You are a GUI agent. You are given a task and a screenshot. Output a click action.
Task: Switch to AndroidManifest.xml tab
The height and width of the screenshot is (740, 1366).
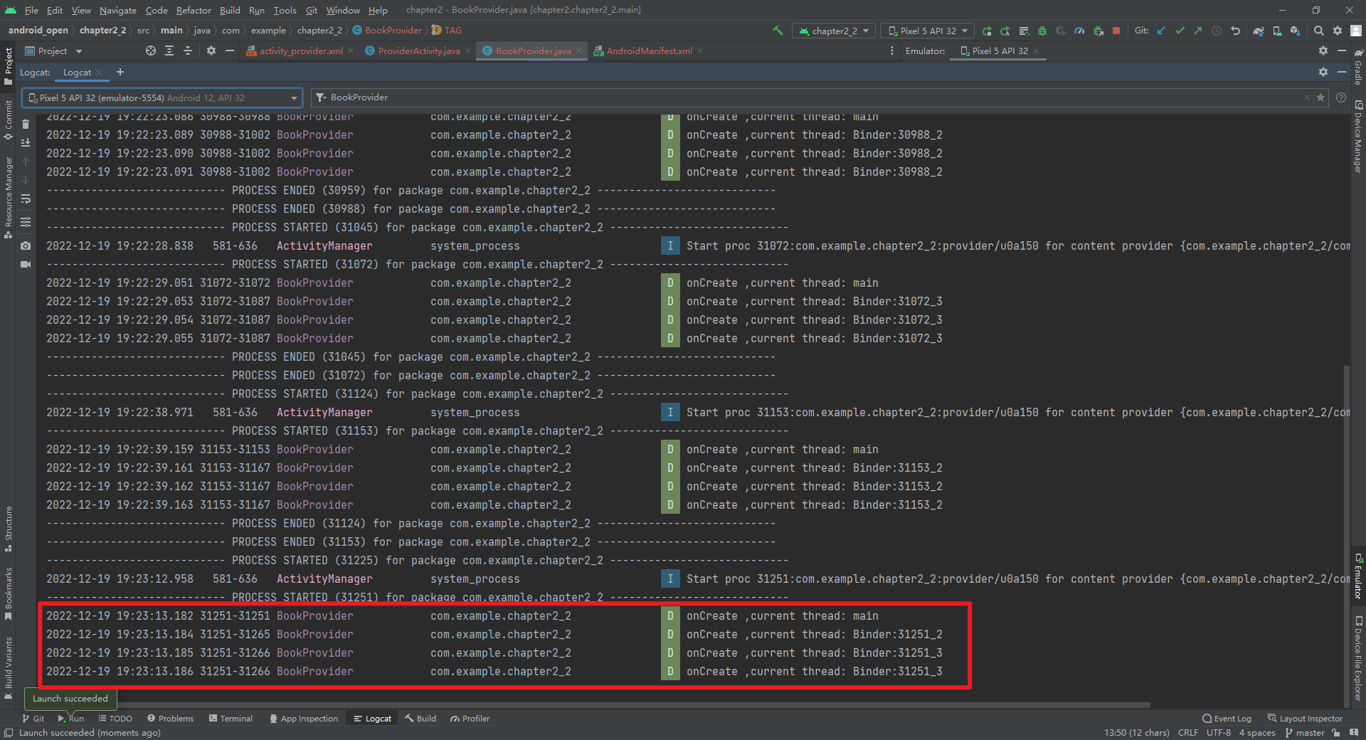[649, 51]
